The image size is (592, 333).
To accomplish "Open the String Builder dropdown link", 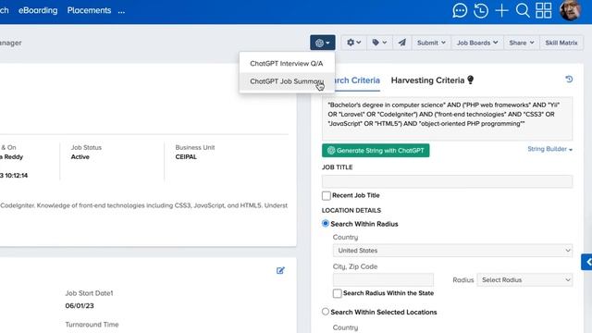I will click(549, 149).
